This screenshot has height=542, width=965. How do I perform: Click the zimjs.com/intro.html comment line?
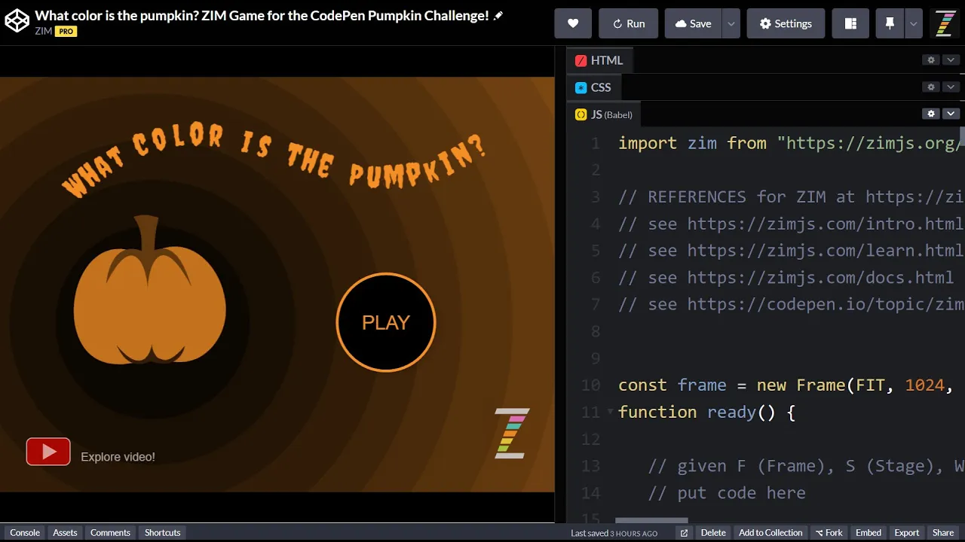(790, 224)
